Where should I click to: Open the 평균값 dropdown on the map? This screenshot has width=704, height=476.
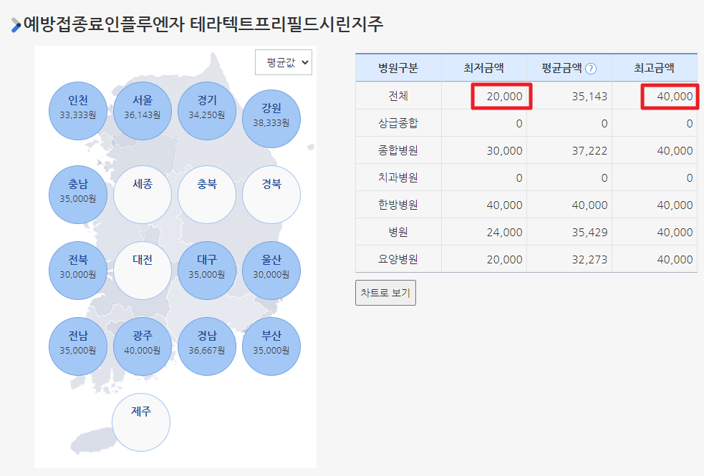pyautogui.click(x=284, y=62)
